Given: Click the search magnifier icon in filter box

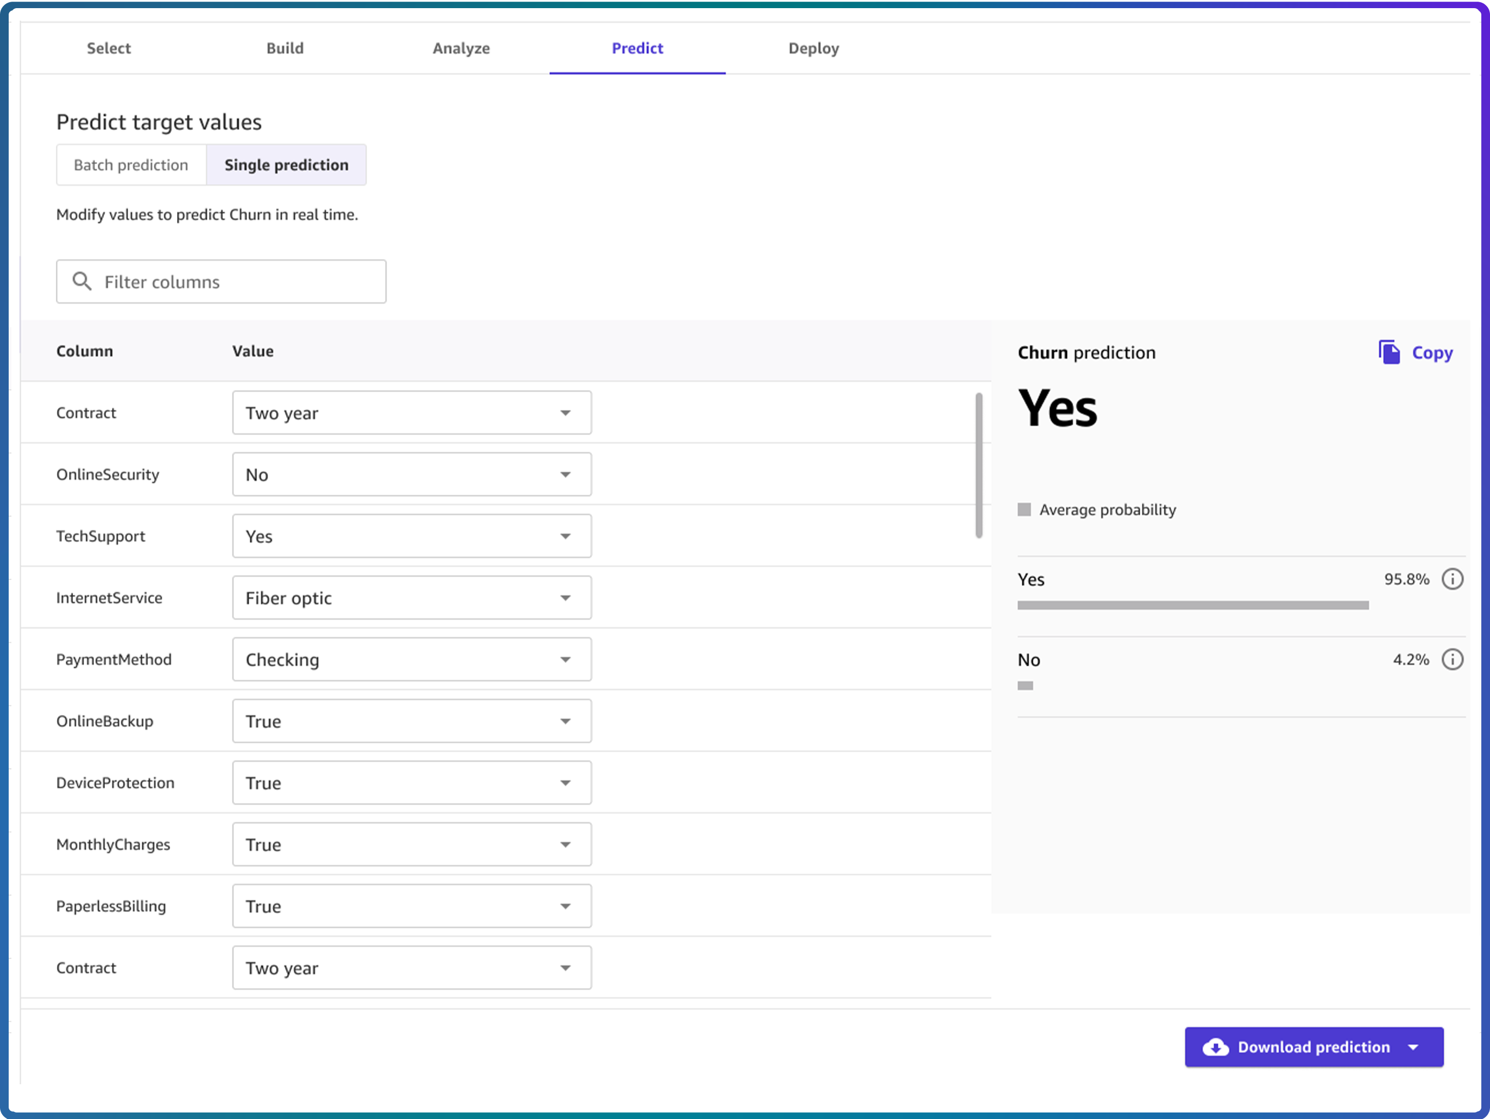Looking at the screenshot, I should coord(82,282).
